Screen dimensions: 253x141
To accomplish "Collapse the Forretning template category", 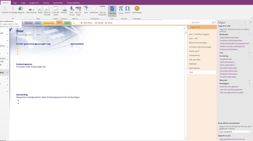I will point(249,56).
